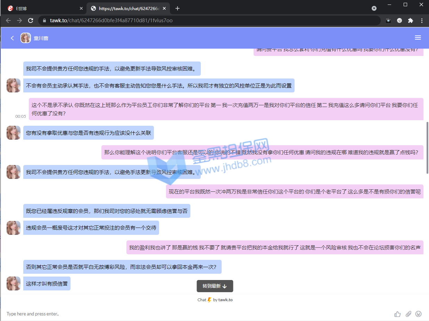429x321 pixels.
Task: Switch to the E世博 tab
Action: [x=42, y=8]
